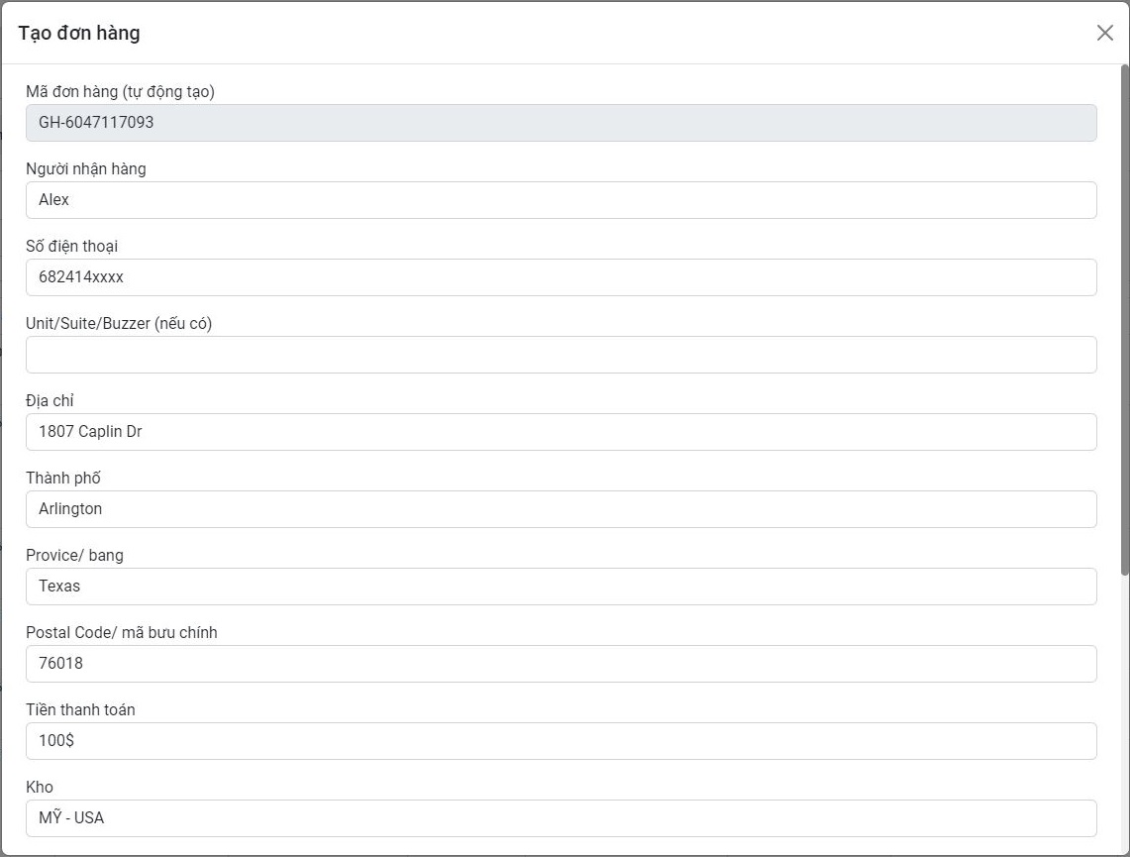The height and width of the screenshot is (857, 1130).
Task: Focus the Thành phố field showing Arlington
Action: point(561,509)
